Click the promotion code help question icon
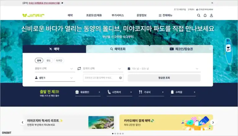This screenshot has height=136, width=238. 121,78
